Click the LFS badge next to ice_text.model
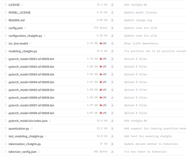Viewport: 186px width, 157px height. coord(103,43)
